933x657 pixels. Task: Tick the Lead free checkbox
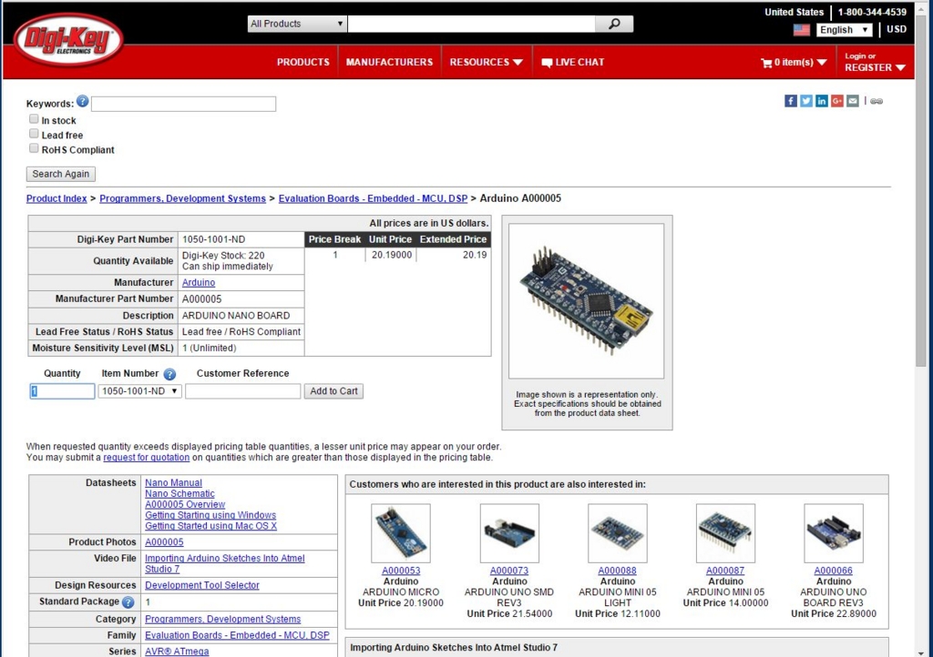[34, 134]
